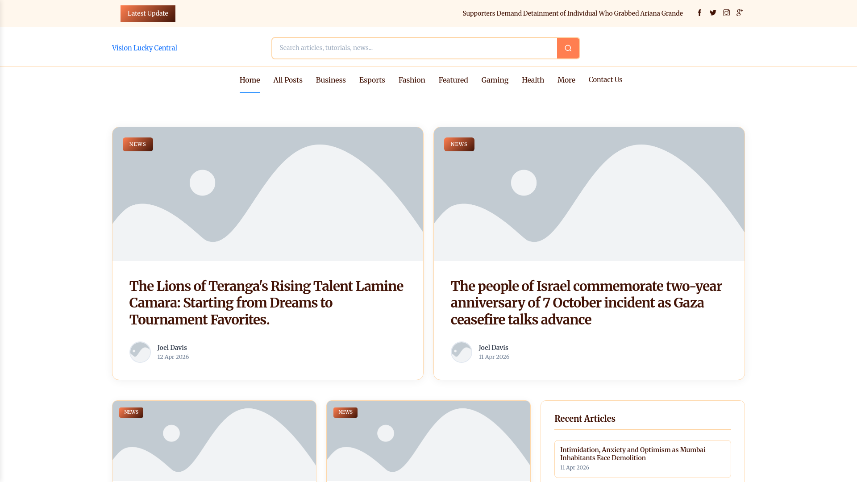This screenshot has width=857, height=482.
Task: Open the Ariana Grande ticker headline
Action: pos(572,13)
